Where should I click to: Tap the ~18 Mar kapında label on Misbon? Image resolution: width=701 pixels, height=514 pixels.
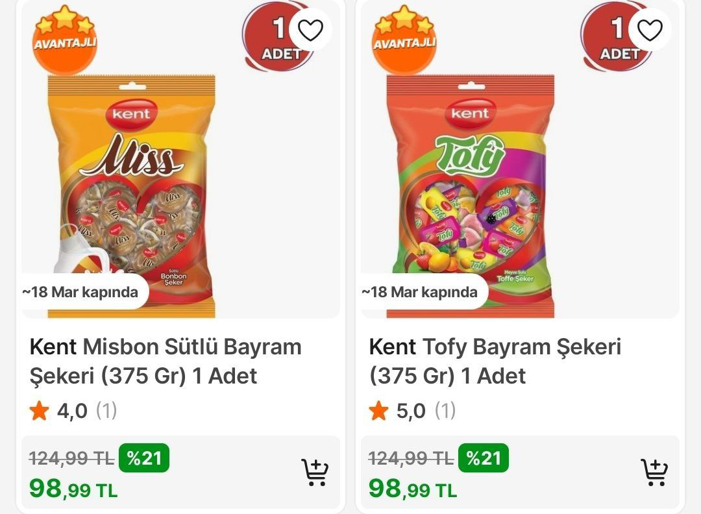click(x=80, y=292)
